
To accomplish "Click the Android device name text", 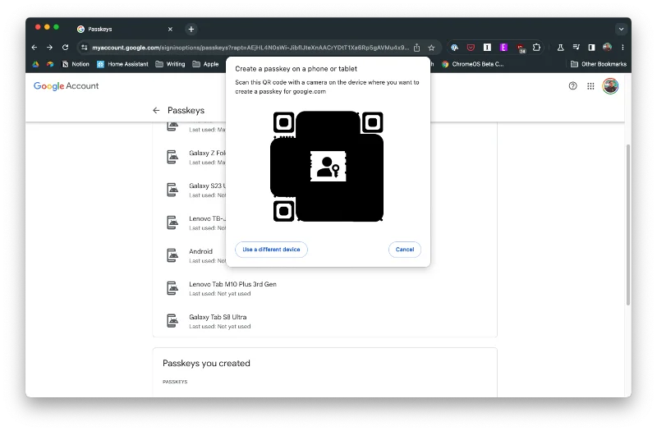I will 200,251.
